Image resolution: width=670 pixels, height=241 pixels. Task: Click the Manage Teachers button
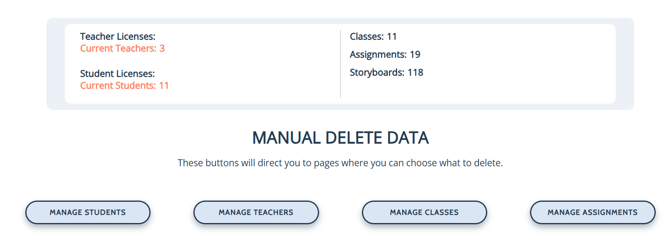coord(256,212)
